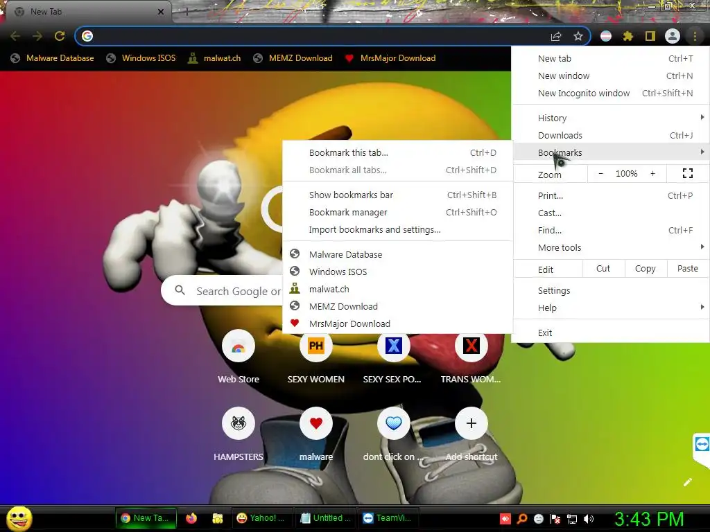This screenshot has height=532, width=710.
Task: Choose Import bookmarks and settings...
Action: pyautogui.click(x=397, y=230)
